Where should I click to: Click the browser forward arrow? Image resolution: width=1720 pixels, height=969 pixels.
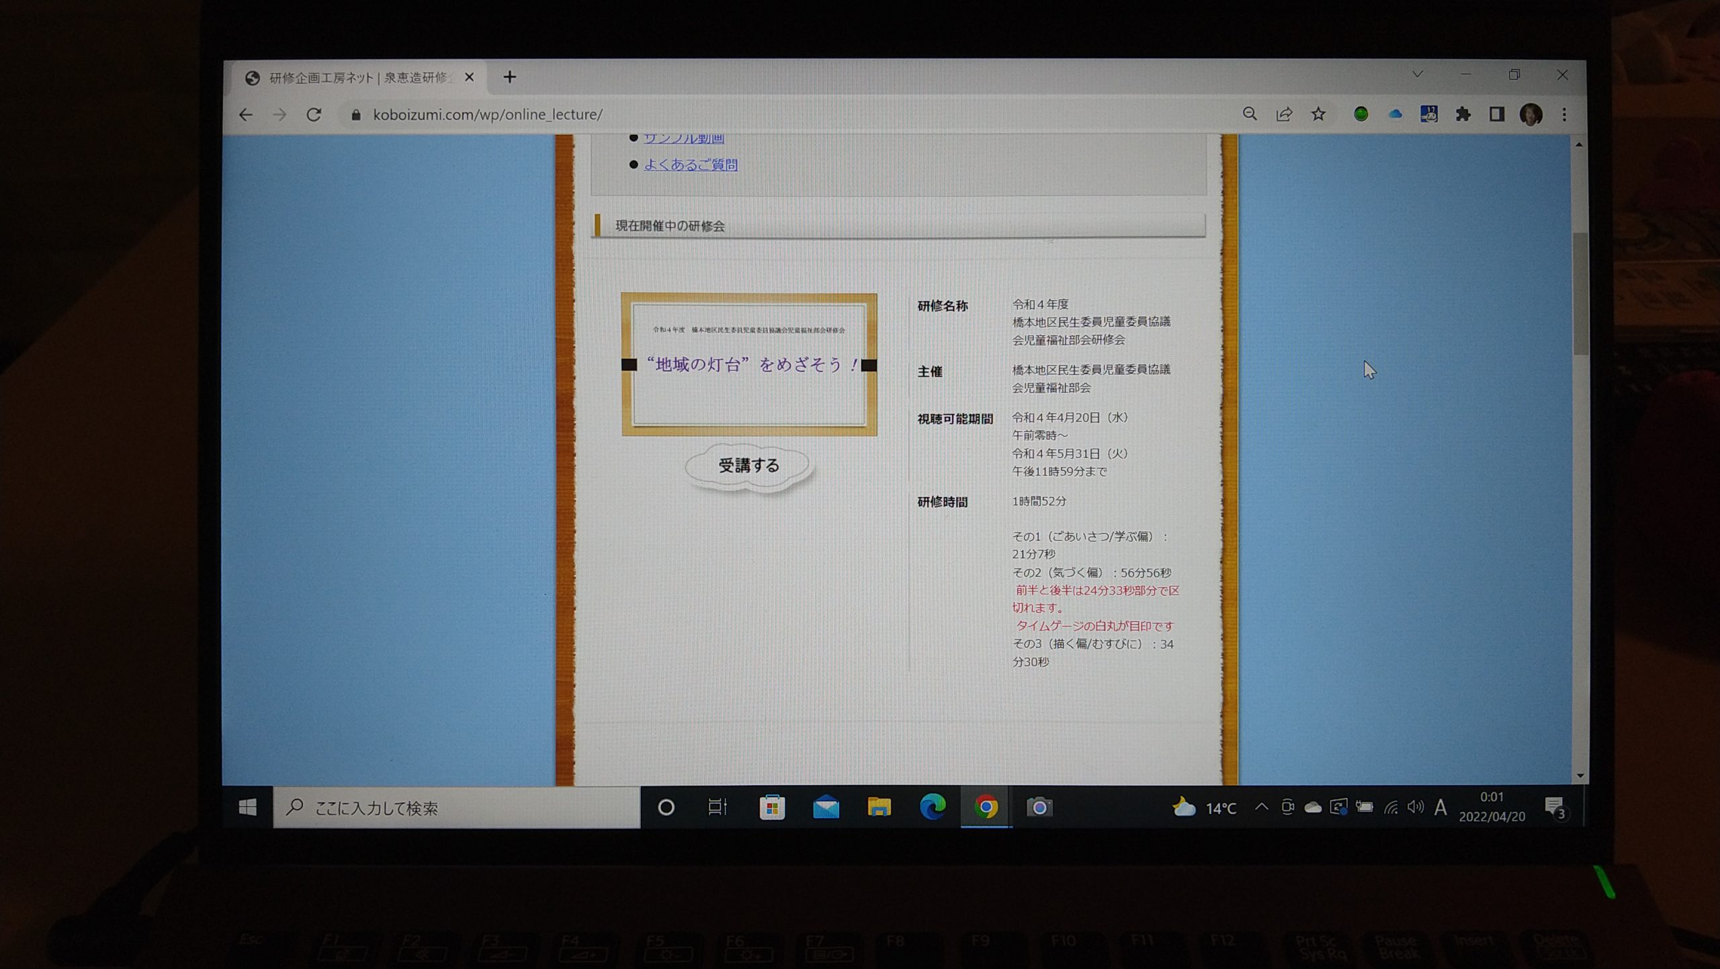tap(279, 115)
